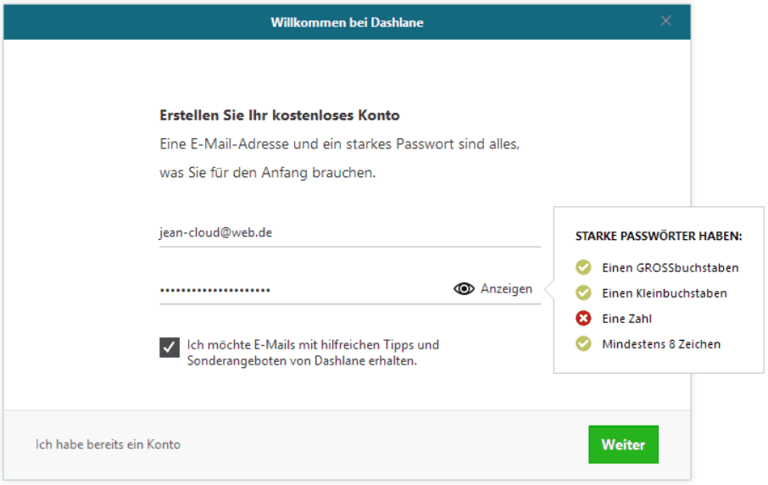This screenshot has height=485, width=768.
Task: Click the green check next to 'Mindestens 8 Zeichen'
Action: pos(583,344)
